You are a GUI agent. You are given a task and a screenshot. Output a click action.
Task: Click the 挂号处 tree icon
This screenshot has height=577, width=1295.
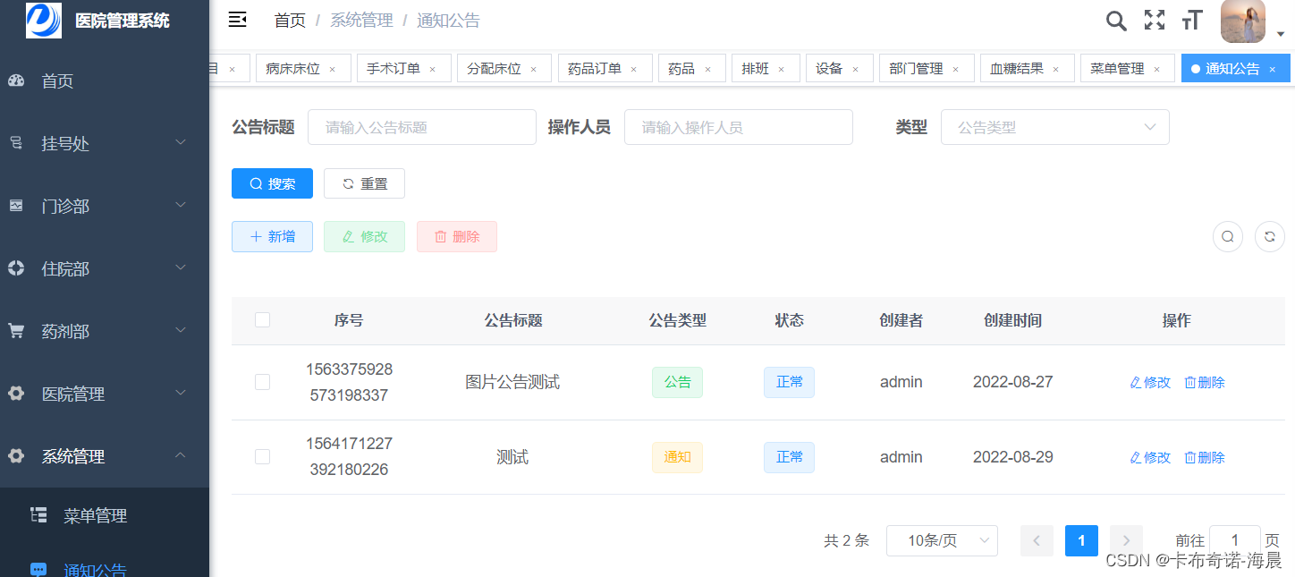coord(16,143)
